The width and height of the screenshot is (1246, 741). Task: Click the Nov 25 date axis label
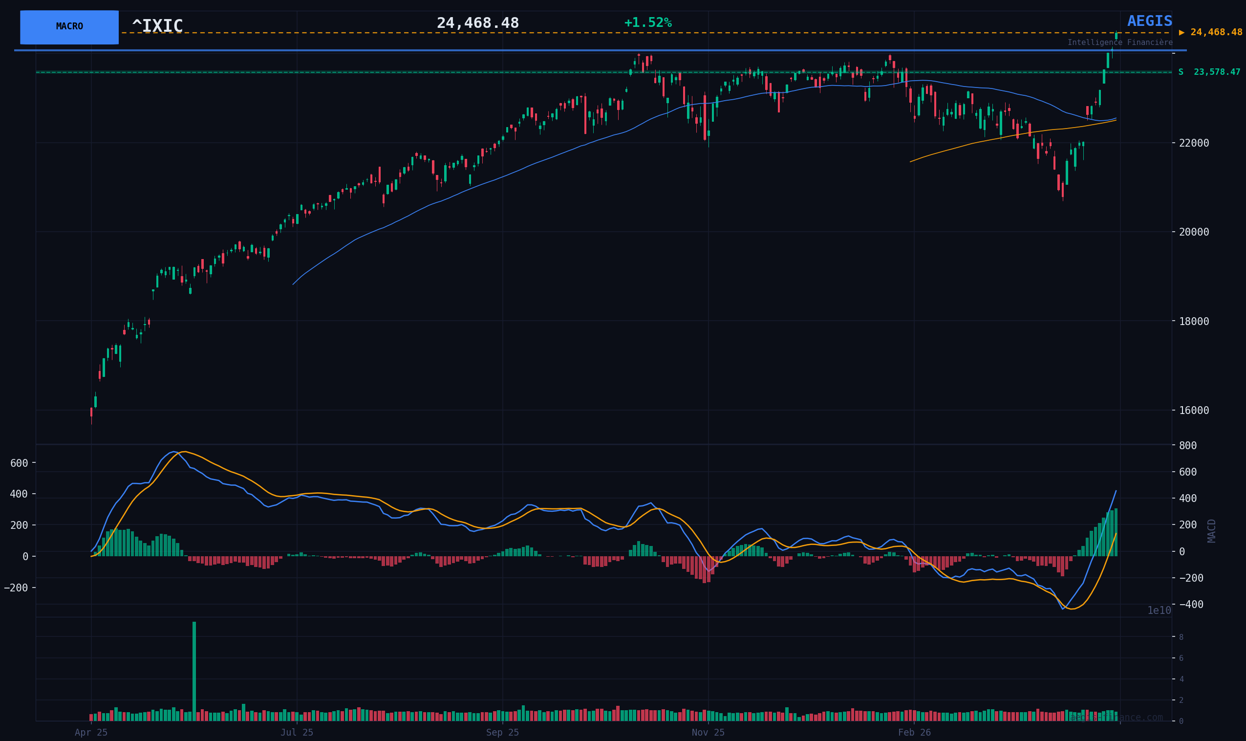click(708, 733)
